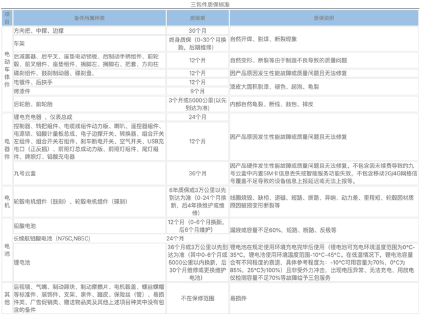Click the 易损件 description cell
The image size is (421, 316).
pyautogui.click(x=324, y=298)
